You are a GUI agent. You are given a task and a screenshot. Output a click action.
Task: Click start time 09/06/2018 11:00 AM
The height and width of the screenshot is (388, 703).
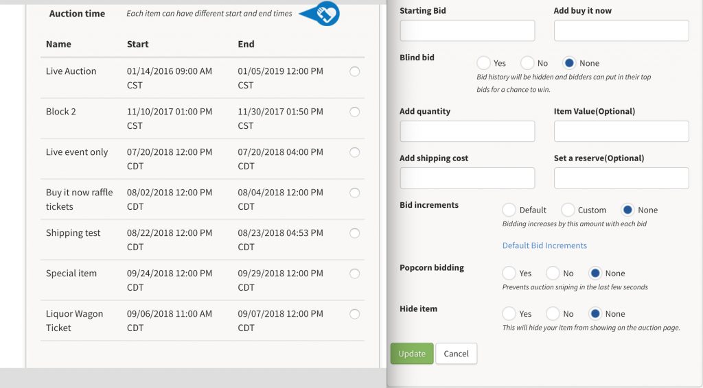click(x=170, y=314)
